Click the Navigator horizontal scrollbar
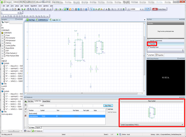The width and height of the screenshot is (186, 137). [x=14, y=131]
